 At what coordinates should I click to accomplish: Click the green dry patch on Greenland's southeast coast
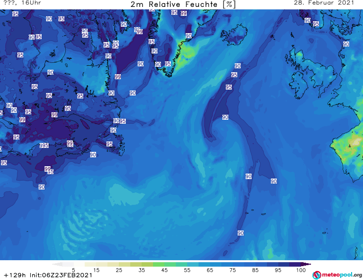(186, 53)
